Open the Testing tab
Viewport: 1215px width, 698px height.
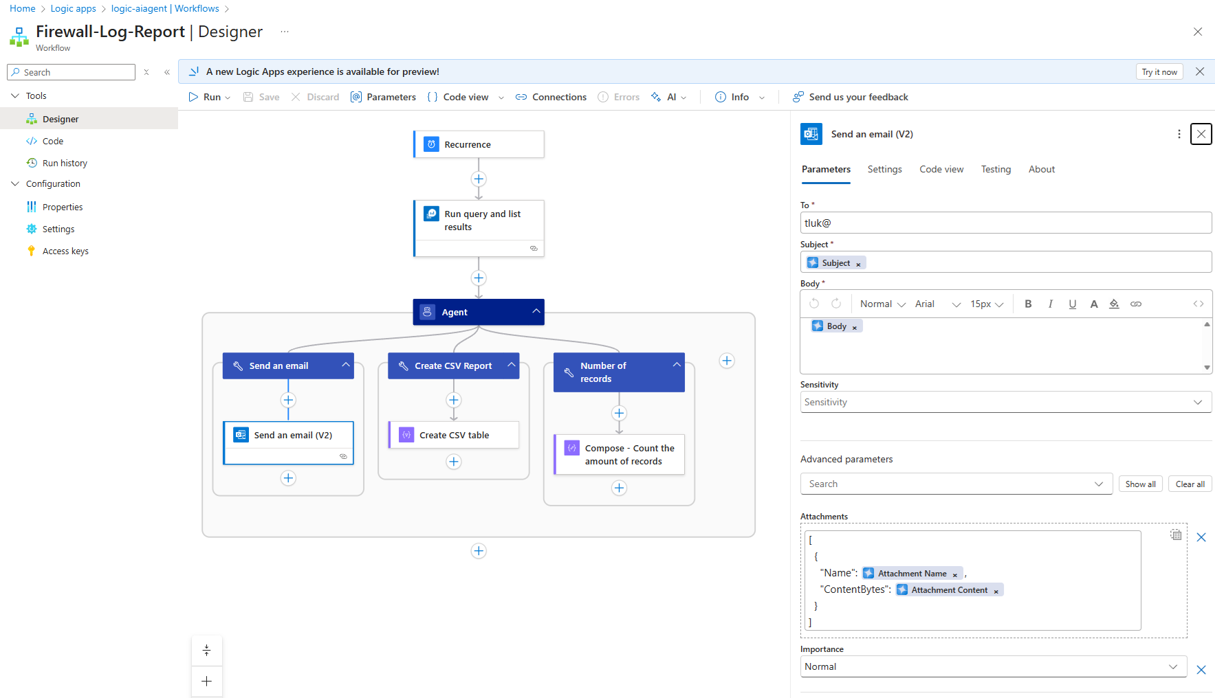995,169
